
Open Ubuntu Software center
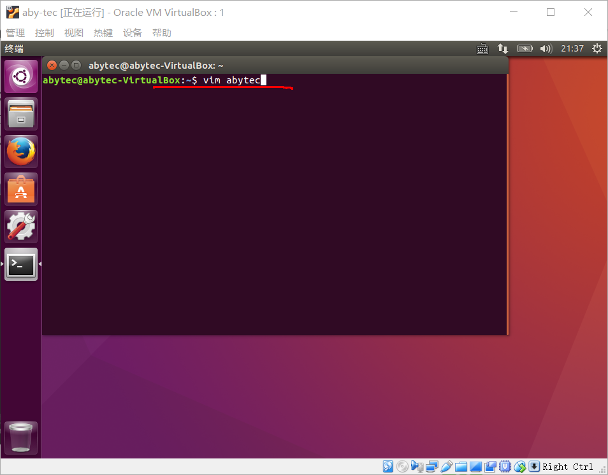coord(21,189)
